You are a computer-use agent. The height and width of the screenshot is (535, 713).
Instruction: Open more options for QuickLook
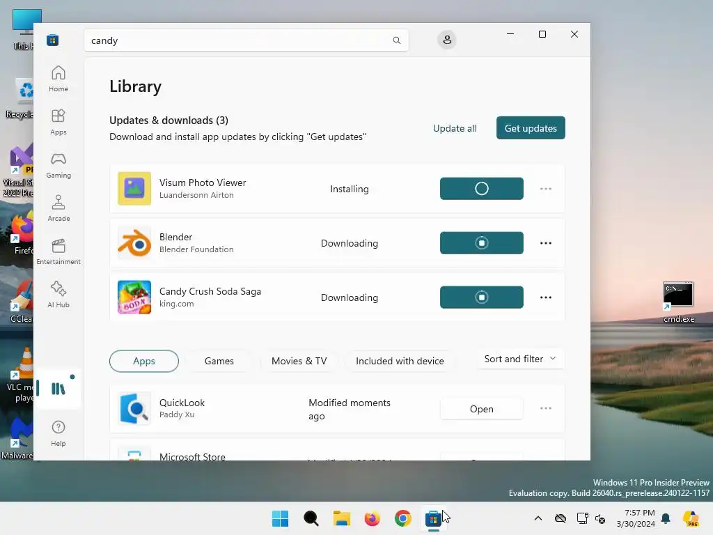pos(546,408)
